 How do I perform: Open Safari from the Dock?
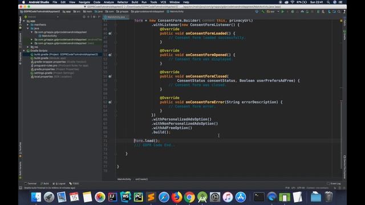(x=164, y=197)
